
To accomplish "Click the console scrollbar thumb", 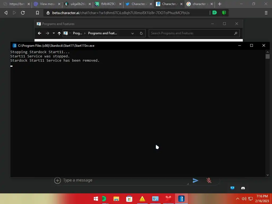I will pyautogui.click(x=267, y=56).
